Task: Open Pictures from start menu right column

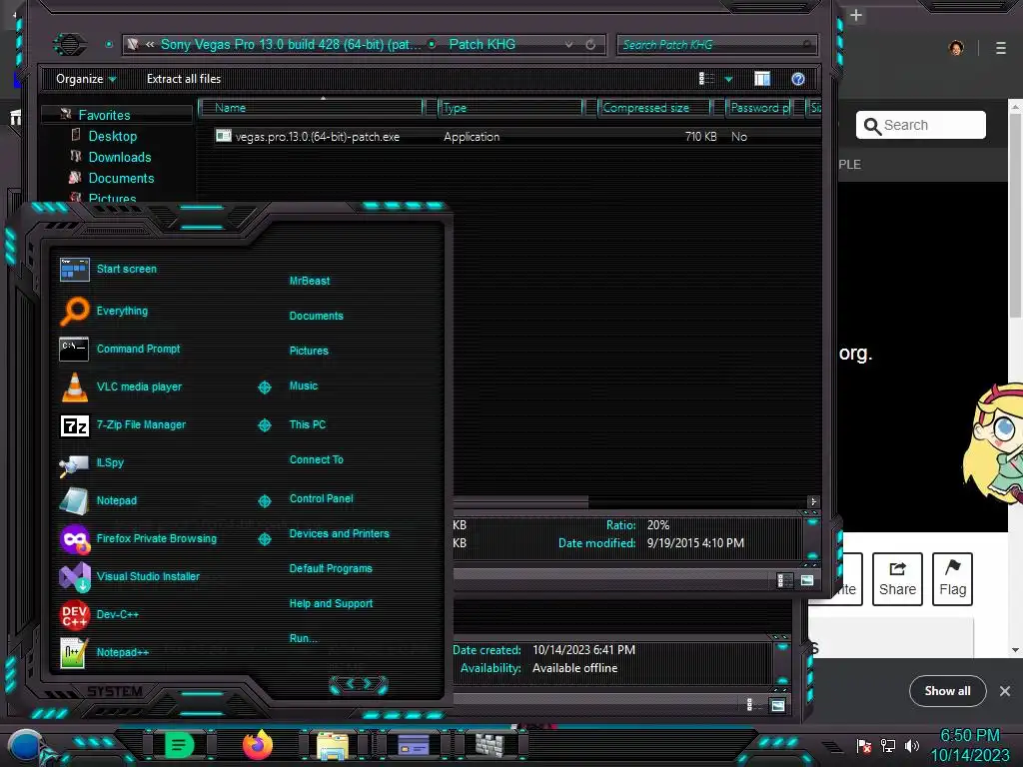Action: pyautogui.click(x=309, y=351)
